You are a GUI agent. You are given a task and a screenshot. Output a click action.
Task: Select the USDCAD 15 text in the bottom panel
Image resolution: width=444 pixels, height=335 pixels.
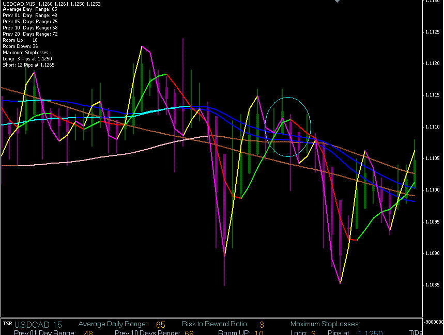tap(38, 325)
